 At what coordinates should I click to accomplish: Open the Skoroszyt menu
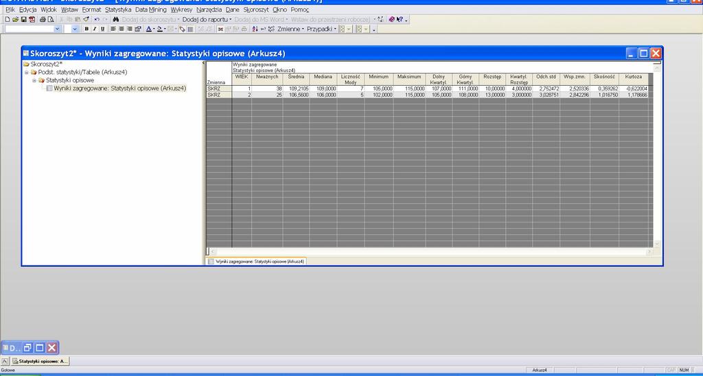[256, 10]
